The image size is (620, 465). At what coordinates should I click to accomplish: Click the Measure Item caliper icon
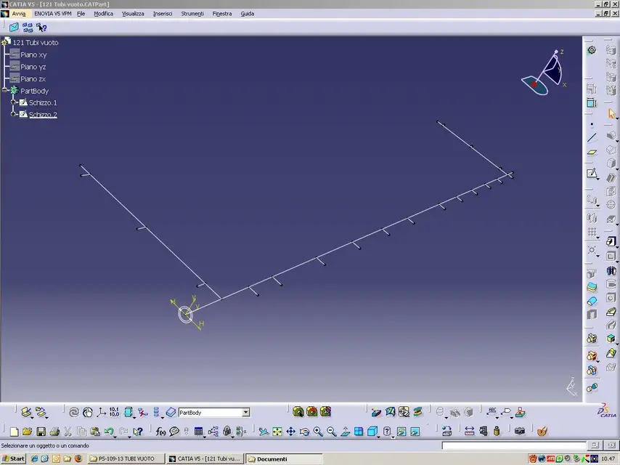[x=483, y=432]
